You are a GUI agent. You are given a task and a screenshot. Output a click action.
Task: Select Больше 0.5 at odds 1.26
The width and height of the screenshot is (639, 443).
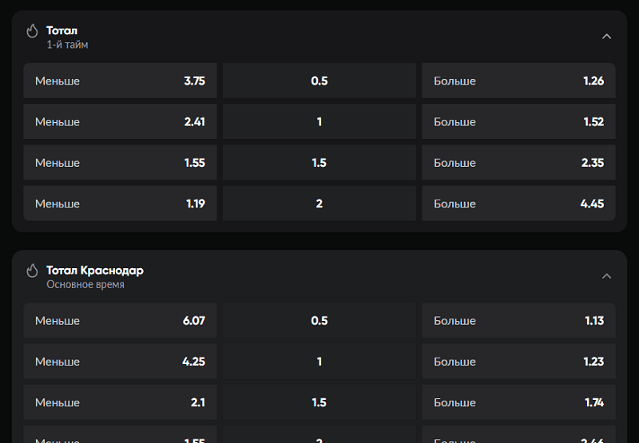point(518,81)
